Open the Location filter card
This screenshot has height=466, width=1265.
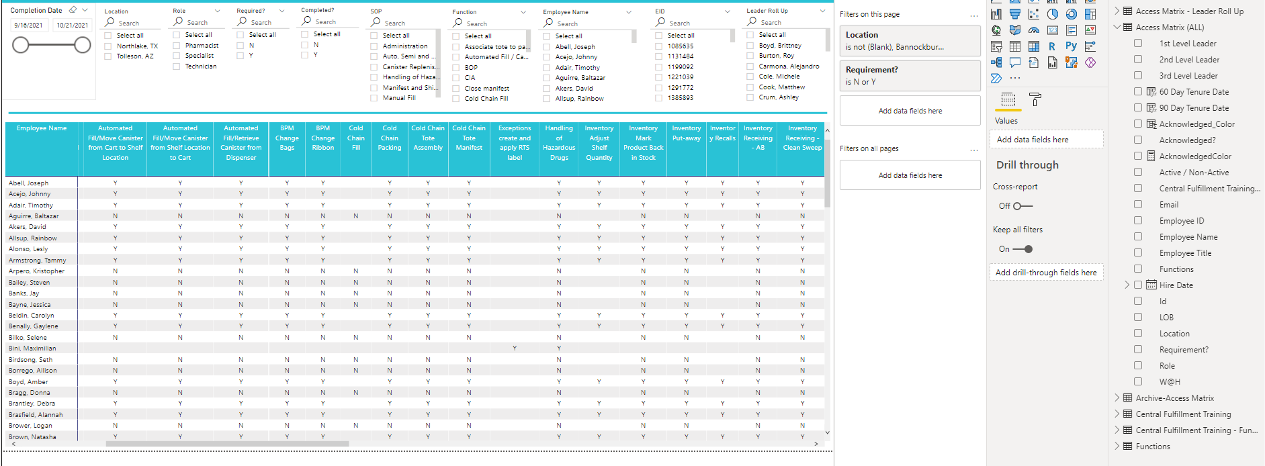point(910,41)
